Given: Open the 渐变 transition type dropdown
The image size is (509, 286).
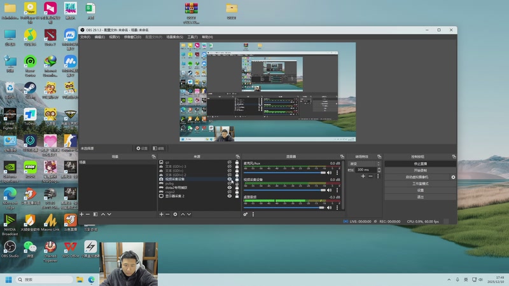Looking at the screenshot, I should (x=364, y=164).
